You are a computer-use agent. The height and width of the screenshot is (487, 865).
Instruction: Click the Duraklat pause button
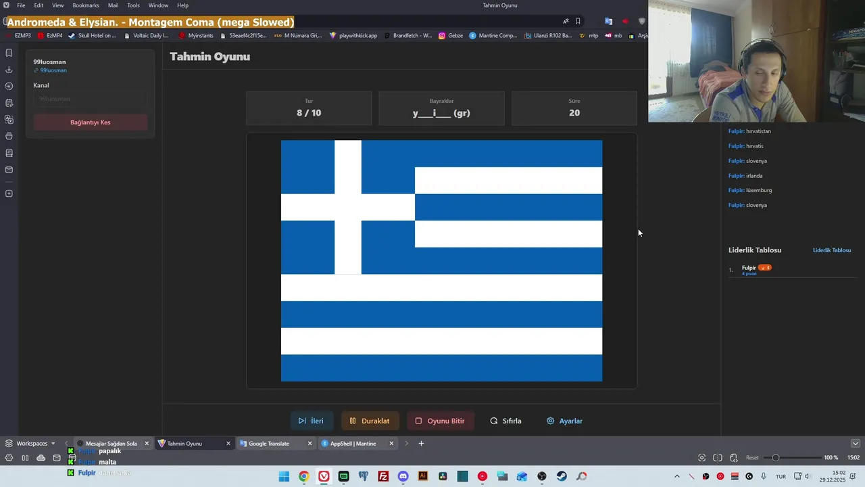coord(370,421)
